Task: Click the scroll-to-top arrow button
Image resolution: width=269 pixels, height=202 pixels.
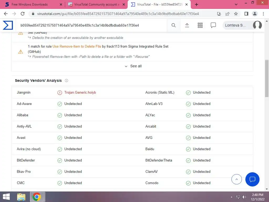Action: 237,179
